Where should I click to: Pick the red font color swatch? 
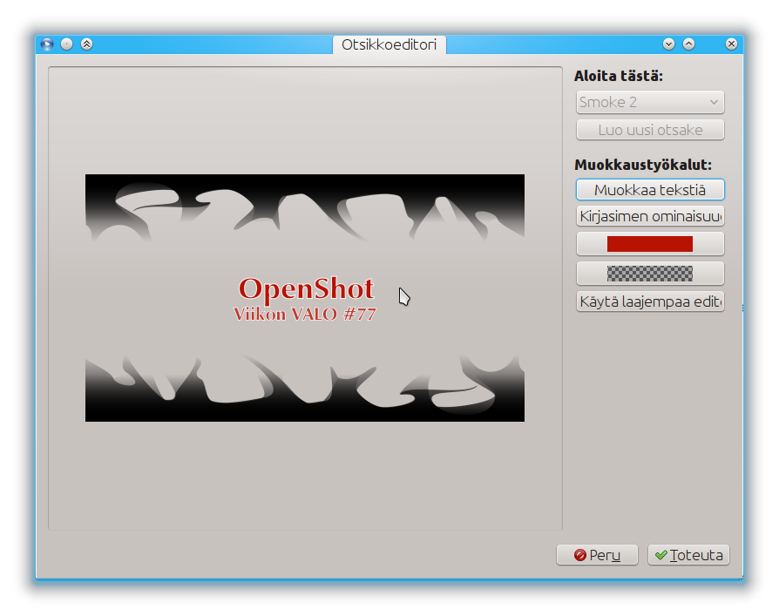tap(650, 244)
